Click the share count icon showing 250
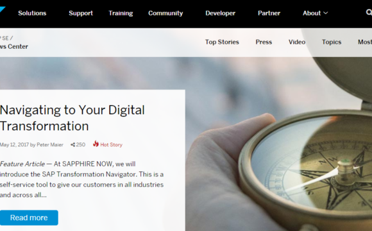The height and width of the screenshot is (231, 372). [72, 144]
